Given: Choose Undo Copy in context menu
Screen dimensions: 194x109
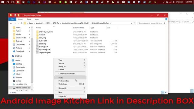Looking at the screenshot, I should (x=70, y=84).
